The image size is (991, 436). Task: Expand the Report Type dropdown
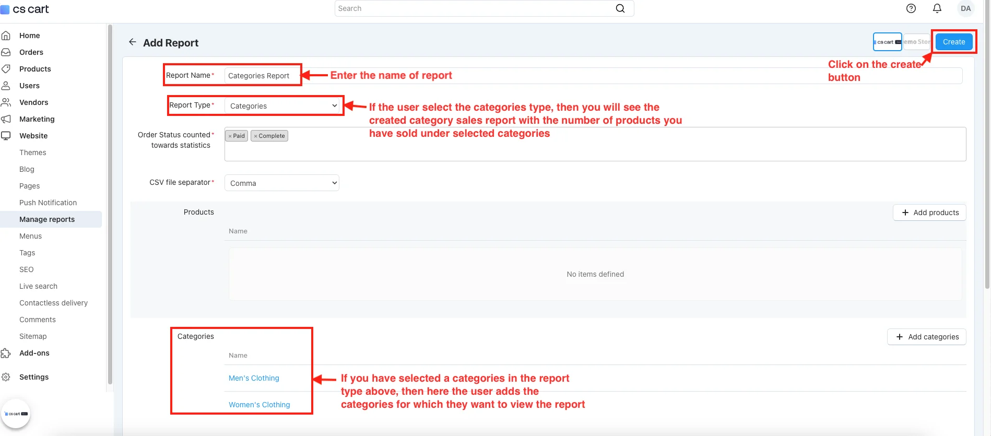[x=282, y=106]
